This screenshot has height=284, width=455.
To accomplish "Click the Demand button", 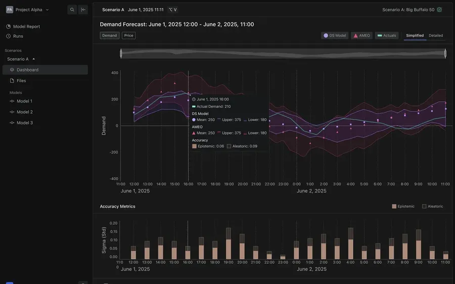I will [109, 35].
